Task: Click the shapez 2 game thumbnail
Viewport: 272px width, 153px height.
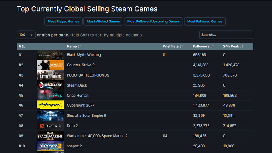Action: (x=50, y=146)
